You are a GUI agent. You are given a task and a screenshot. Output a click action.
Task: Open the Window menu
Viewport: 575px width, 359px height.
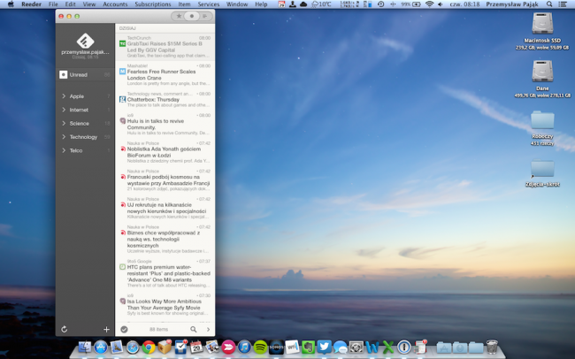pyautogui.click(x=237, y=4)
